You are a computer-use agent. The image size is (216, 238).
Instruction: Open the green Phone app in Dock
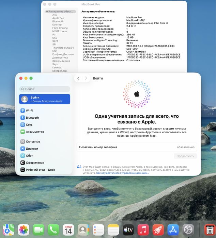point(53,230)
